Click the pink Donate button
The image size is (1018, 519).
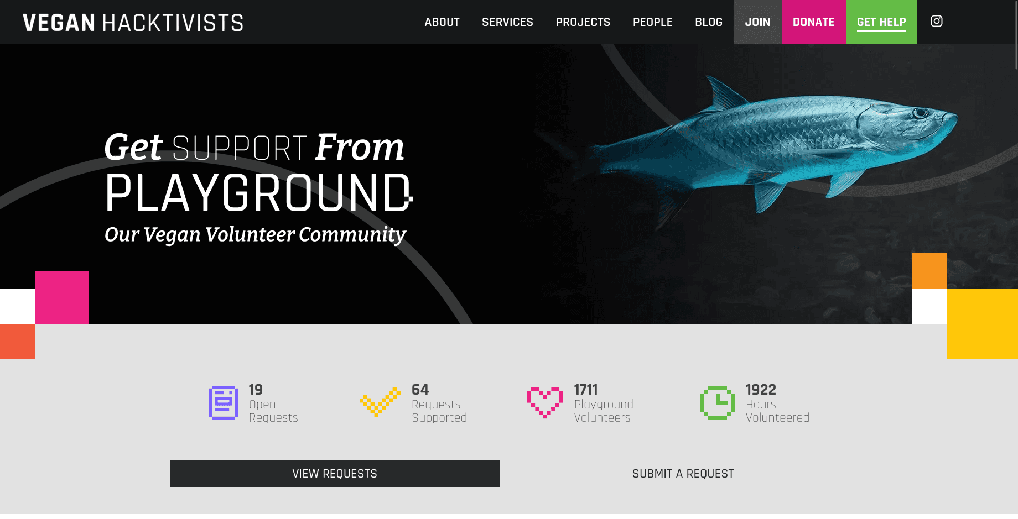tap(814, 22)
